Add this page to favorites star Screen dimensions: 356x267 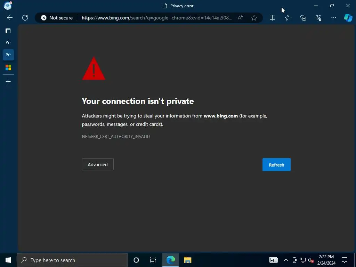[254, 18]
